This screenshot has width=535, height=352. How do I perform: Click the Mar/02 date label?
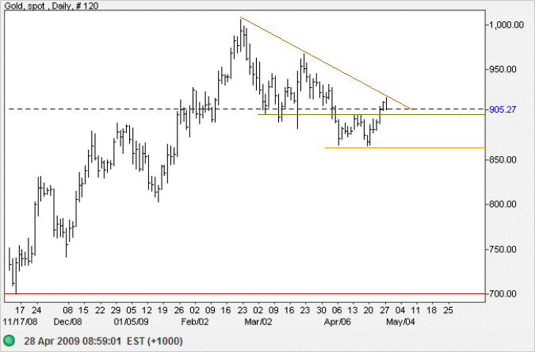[258, 322]
